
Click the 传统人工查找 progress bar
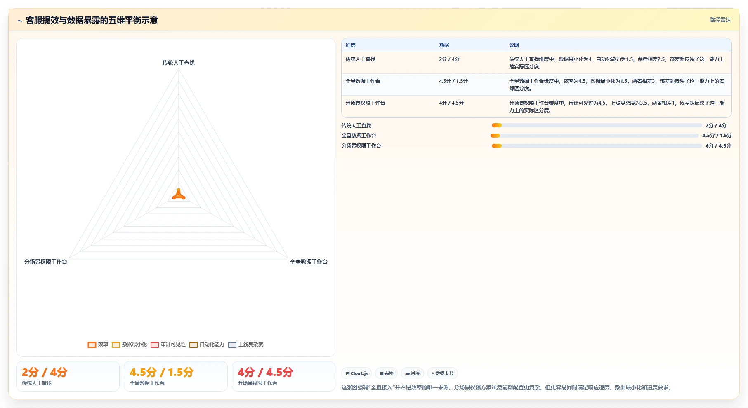[x=597, y=125]
